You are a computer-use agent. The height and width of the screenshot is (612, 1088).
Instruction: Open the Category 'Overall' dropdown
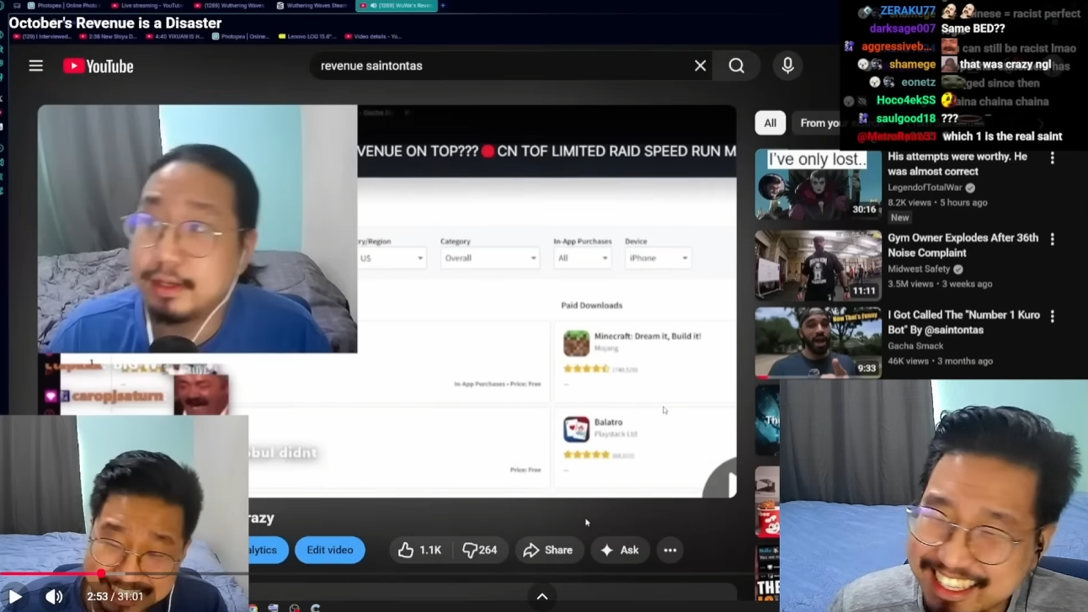point(489,258)
